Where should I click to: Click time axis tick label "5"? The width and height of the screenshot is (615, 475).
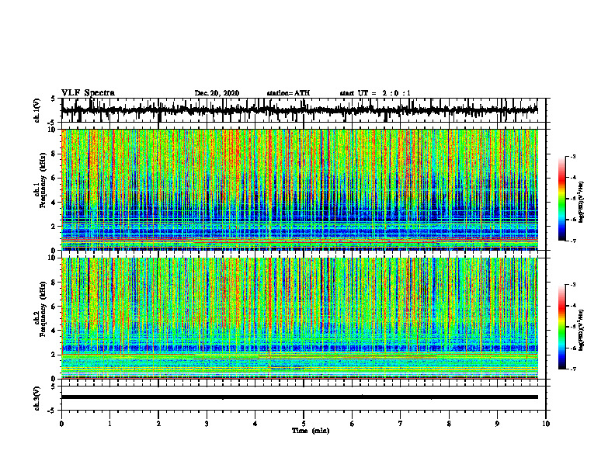coord(304,424)
